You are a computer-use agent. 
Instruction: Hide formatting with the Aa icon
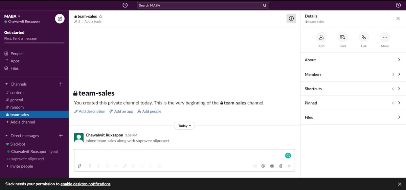click(x=255, y=166)
